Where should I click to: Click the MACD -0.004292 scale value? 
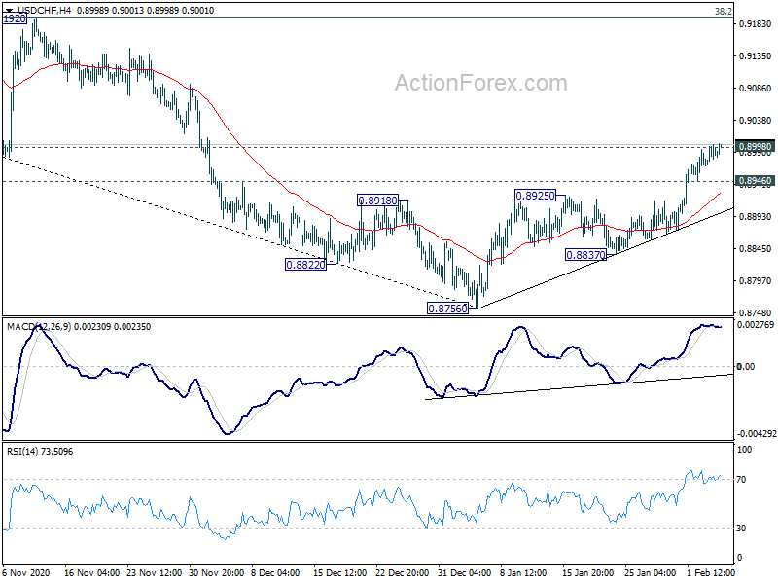coord(757,434)
